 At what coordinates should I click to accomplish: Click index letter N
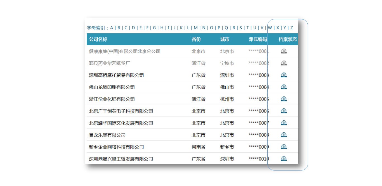(204, 28)
